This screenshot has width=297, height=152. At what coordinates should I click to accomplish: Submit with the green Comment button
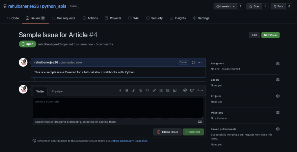(193, 132)
